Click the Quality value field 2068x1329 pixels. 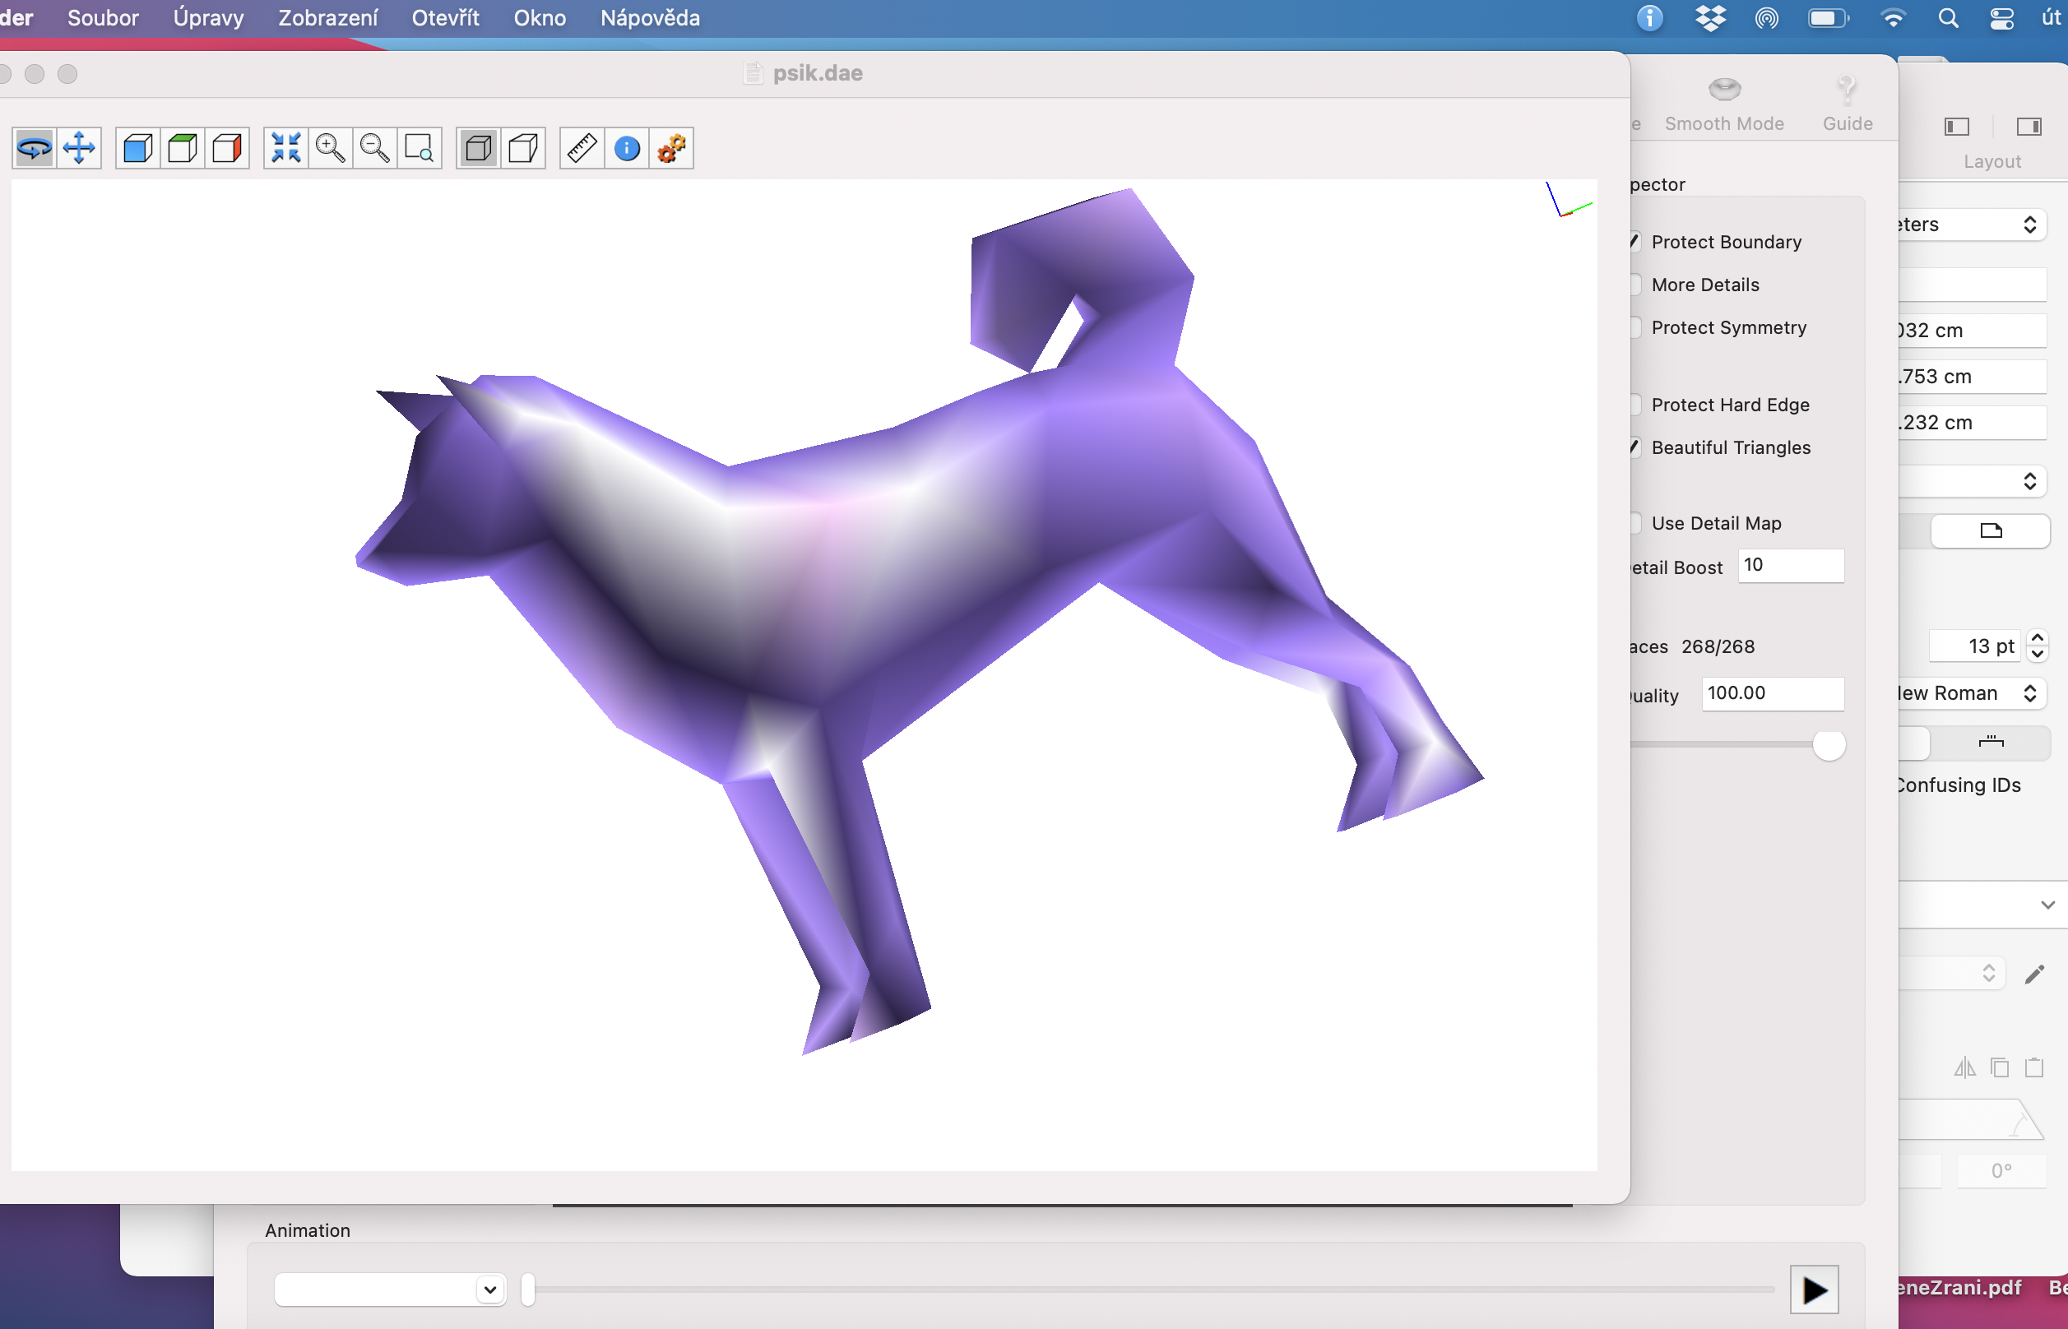[x=1773, y=693]
